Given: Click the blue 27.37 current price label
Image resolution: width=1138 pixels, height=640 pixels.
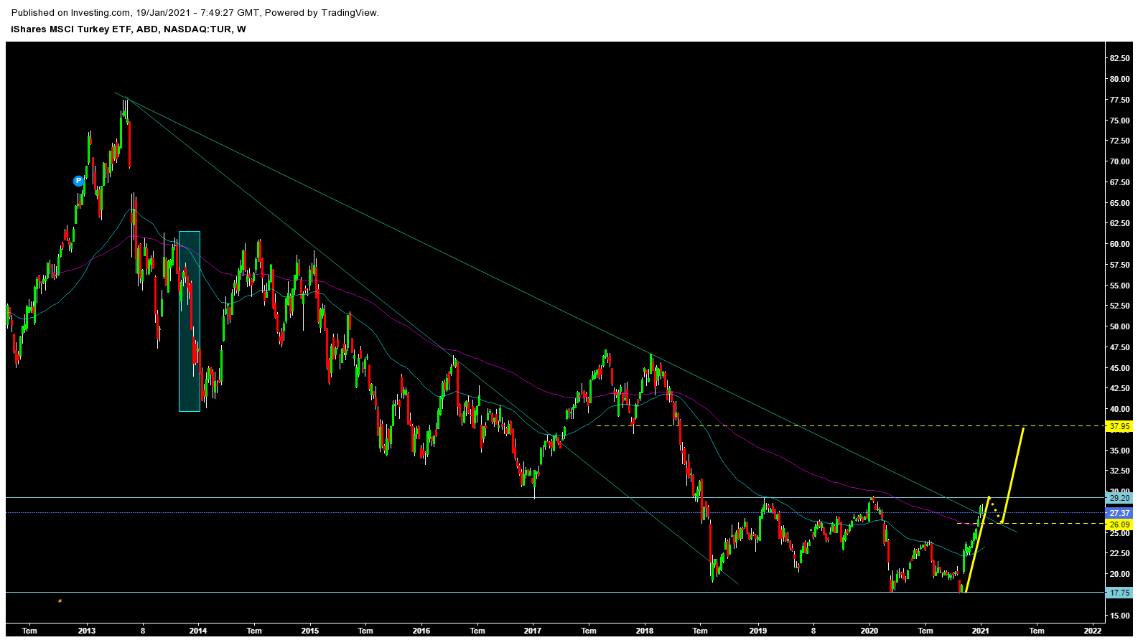Looking at the screenshot, I should pyautogui.click(x=1119, y=513).
